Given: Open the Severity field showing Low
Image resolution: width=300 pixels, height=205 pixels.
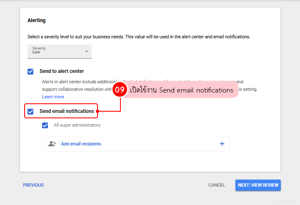Looking at the screenshot, I should pyautogui.click(x=59, y=52).
